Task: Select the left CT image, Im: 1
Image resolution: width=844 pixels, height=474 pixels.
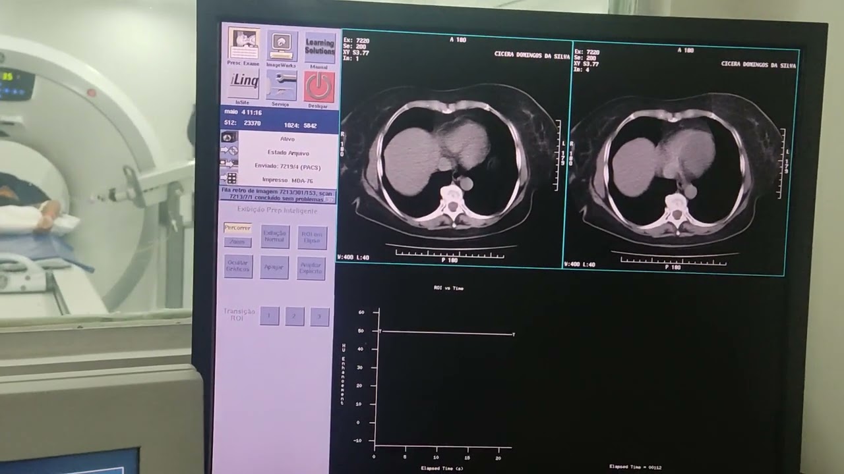Action: [x=455, y=149]
